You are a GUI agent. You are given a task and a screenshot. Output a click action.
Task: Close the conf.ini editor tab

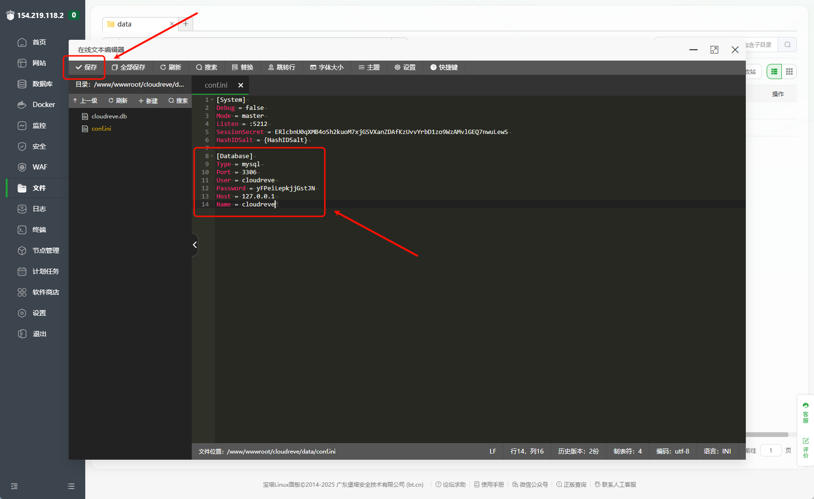click(241, 85)
